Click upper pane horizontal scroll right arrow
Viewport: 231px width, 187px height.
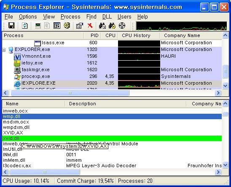pyautogui.click(x=218, y=93)
